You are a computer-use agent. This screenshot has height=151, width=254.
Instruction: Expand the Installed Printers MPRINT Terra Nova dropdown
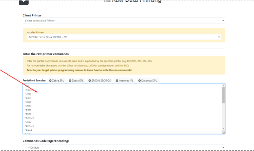pyautogui.click(x=124, y=37)
